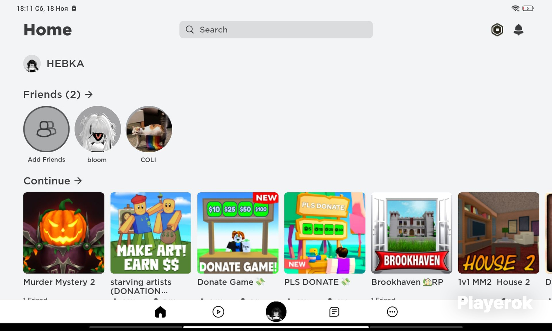This screenshot has width=552, height=331.
Task: Open the HEBKA username profile
Action: click(x=65, y=64)
